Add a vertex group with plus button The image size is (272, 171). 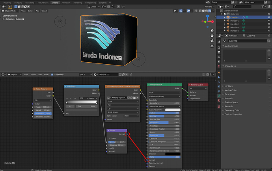[x=269, y=51]
